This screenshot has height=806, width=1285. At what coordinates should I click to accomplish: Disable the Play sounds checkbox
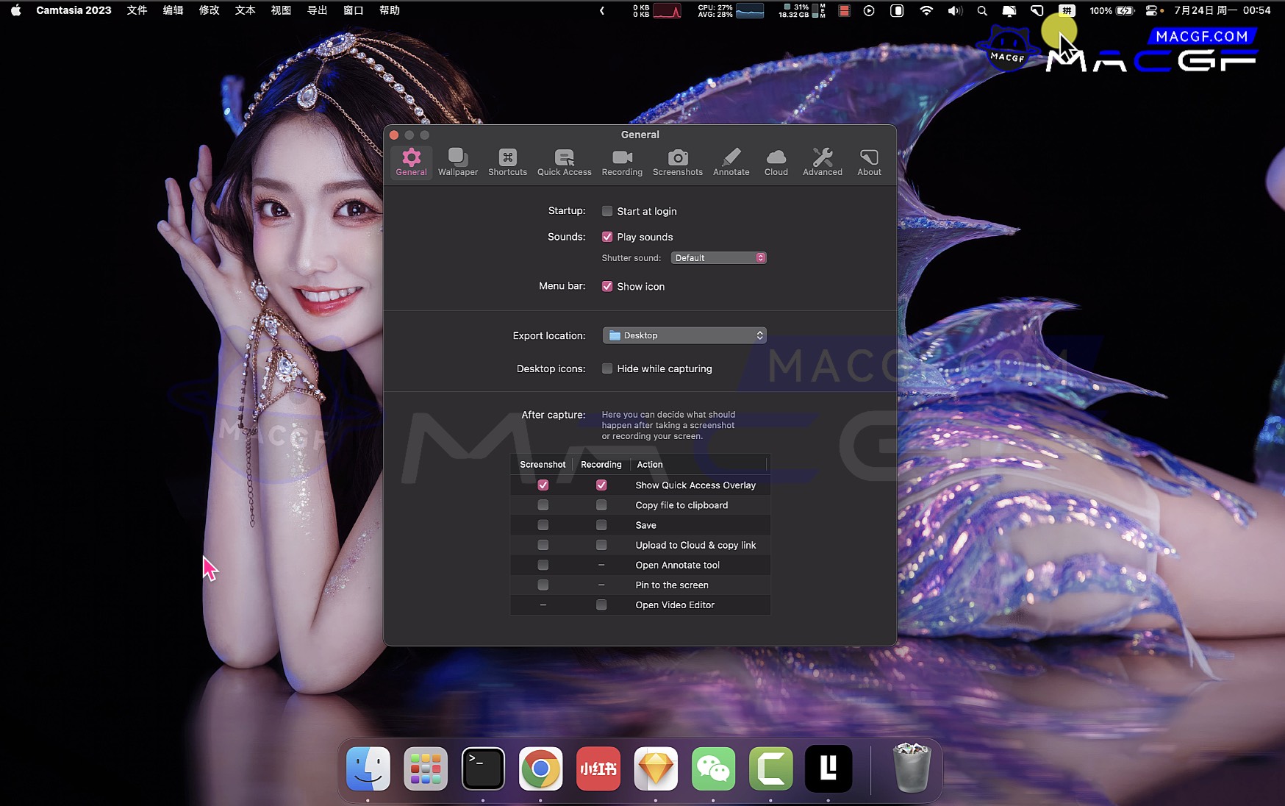point(607,237)
